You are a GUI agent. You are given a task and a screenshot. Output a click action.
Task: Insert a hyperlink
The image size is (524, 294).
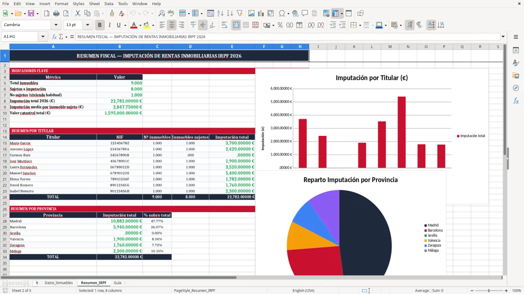click(x=295, y=14)
